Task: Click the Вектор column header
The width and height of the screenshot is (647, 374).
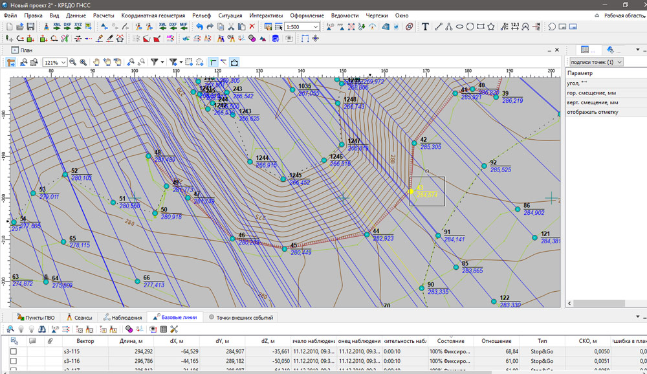Action: click(x=85, y=341)
